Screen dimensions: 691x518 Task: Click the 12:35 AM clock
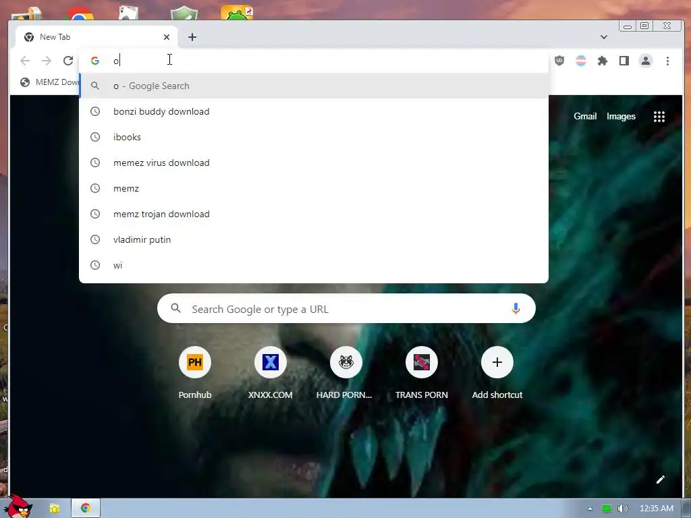[656, 509]
